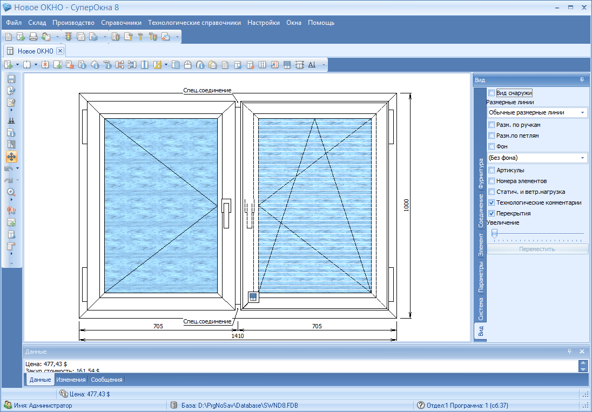Click the yellow triangle ruler icon
This screenshot has height=412, width=592.
[157, 65]
